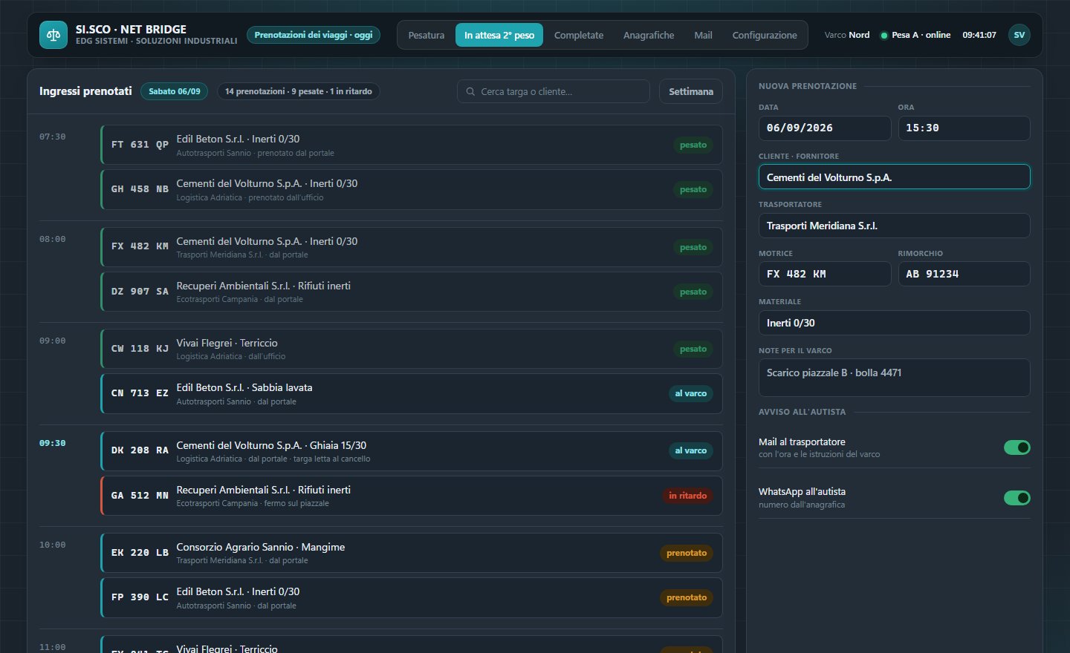Focus the Cerca targa o cliente search field
This screenshot has width=1070, height=653.
point(554,91)
